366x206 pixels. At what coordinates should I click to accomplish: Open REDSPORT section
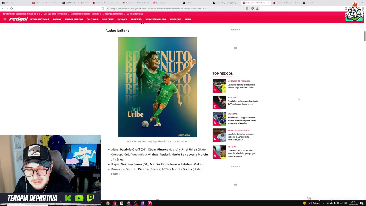pos(175,19)
